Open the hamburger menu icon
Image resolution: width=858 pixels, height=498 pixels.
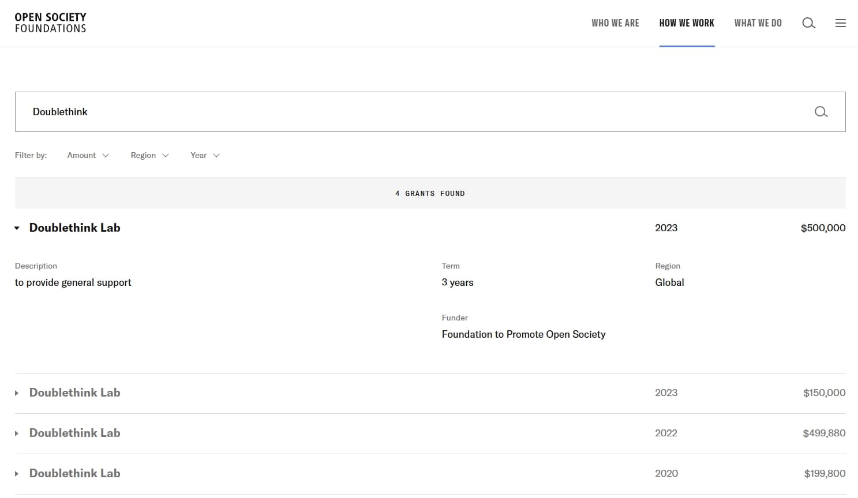(840, 23)
